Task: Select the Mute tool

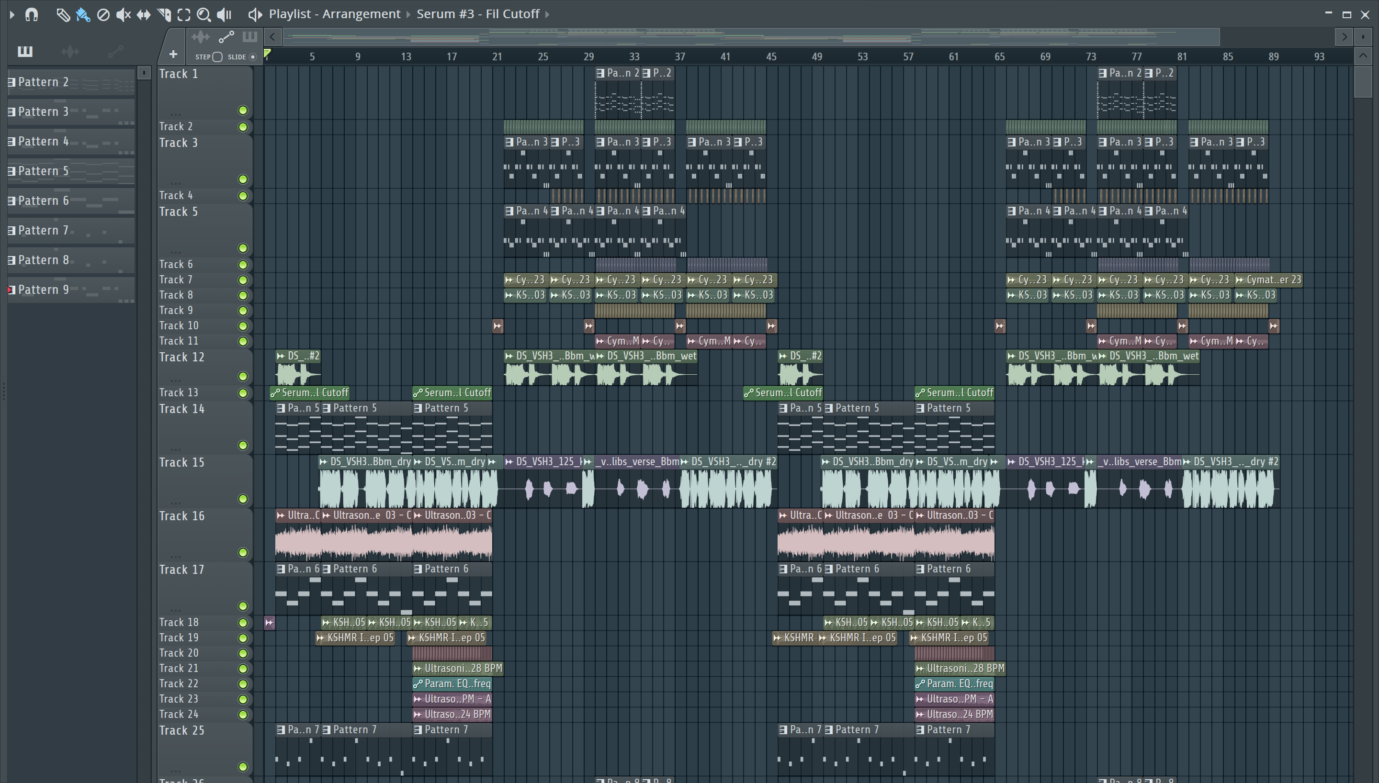Action: coord(124,14)
